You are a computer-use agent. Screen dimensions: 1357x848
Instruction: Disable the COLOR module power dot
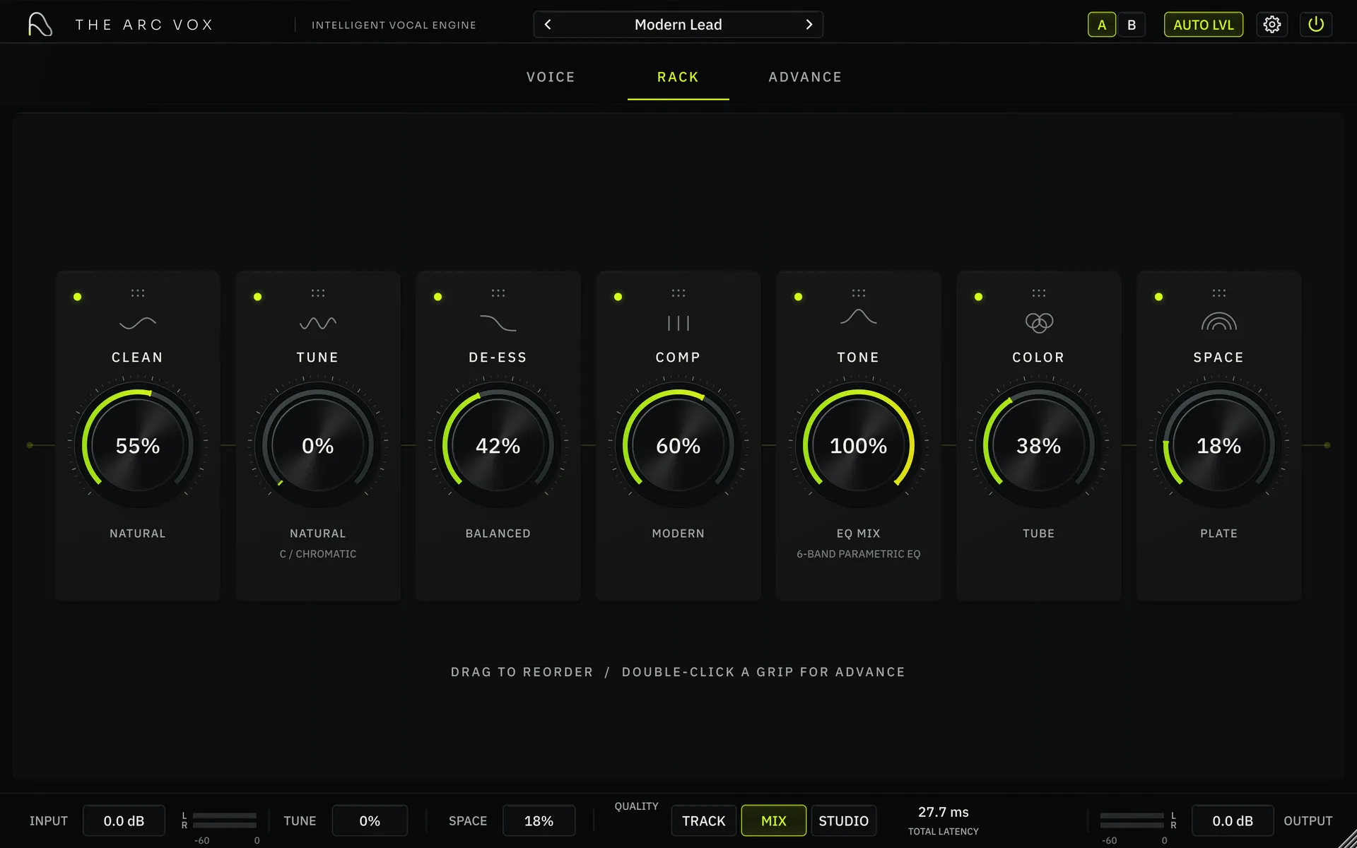[979, 297]
